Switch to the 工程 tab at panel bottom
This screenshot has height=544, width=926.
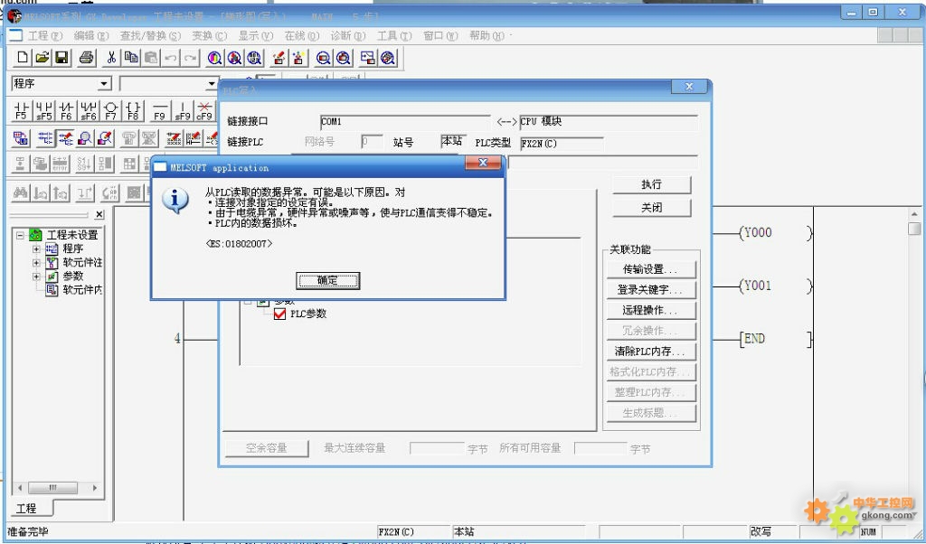(26, 509)
